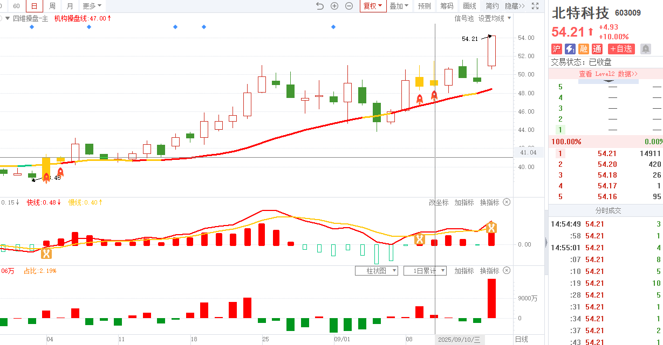Toggle the price alert bell icon
The width and height of the screenshot is (663, 345).
coord(646,49)
